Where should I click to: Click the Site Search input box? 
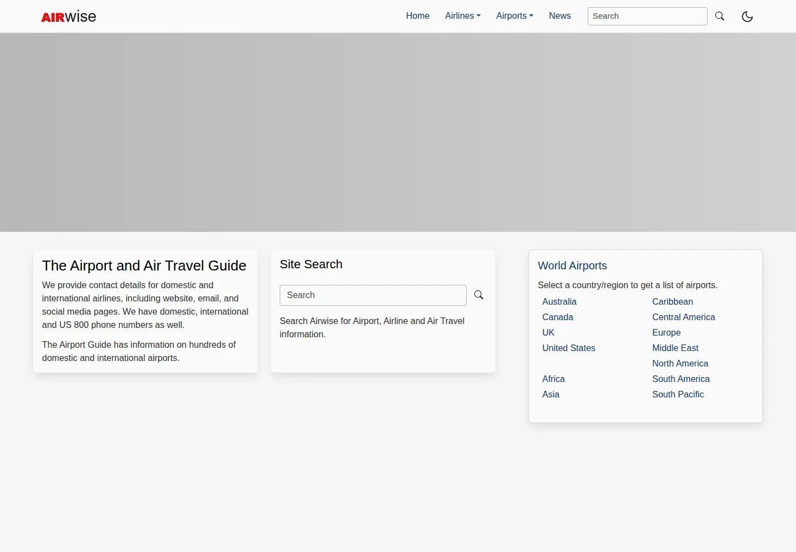(x=373, y=295)
